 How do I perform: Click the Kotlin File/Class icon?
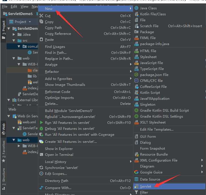pyautogui.click(x=137, y=14)
